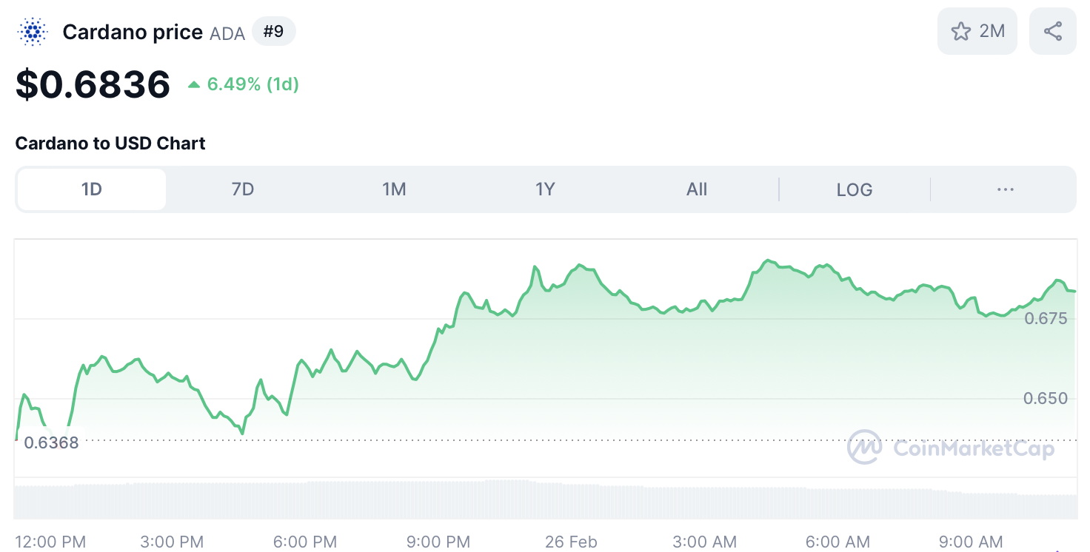Screen dimensions: 1090x552
Task: Click the 3:00 PM time axis label
Action: pos(173,542)
